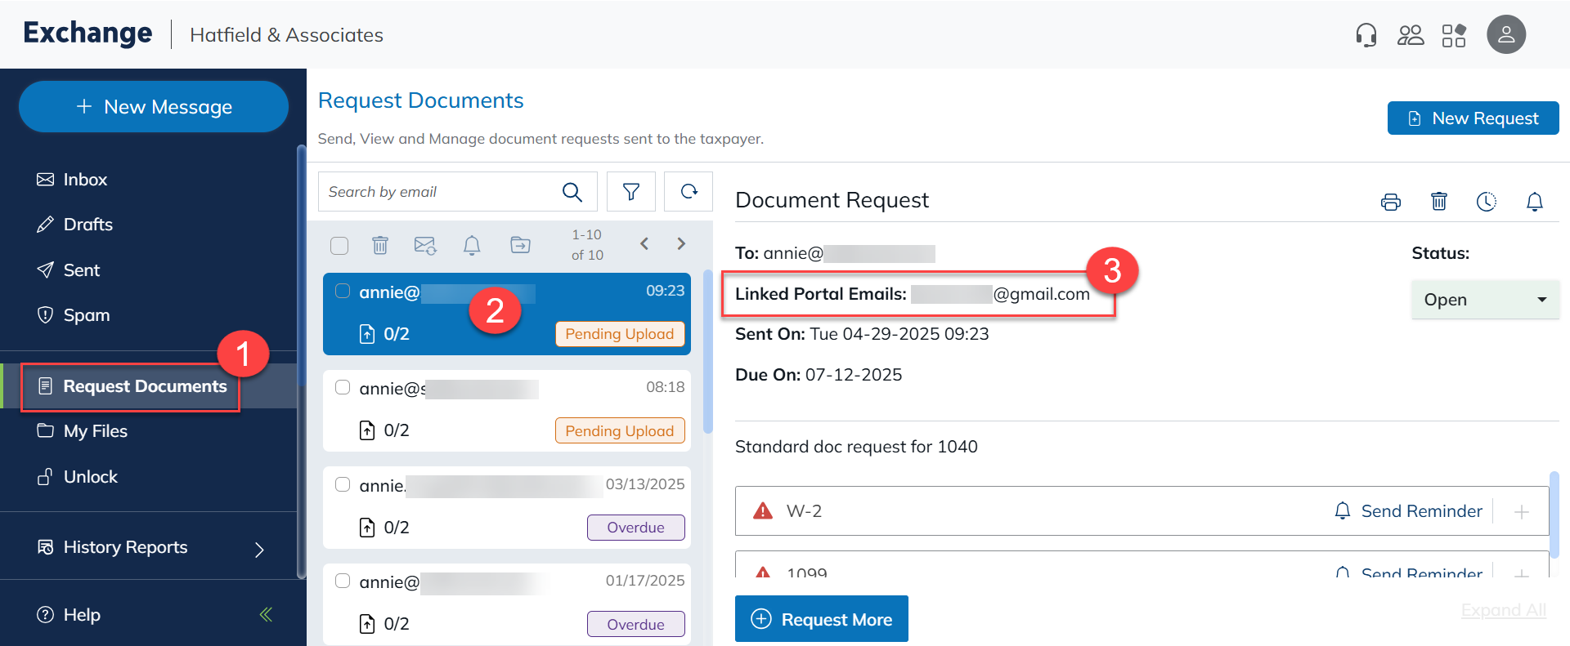The width and height of the screenshot is (1570, 646).
Task: Delete request using trash icon in header
Action: [1438, 202]
